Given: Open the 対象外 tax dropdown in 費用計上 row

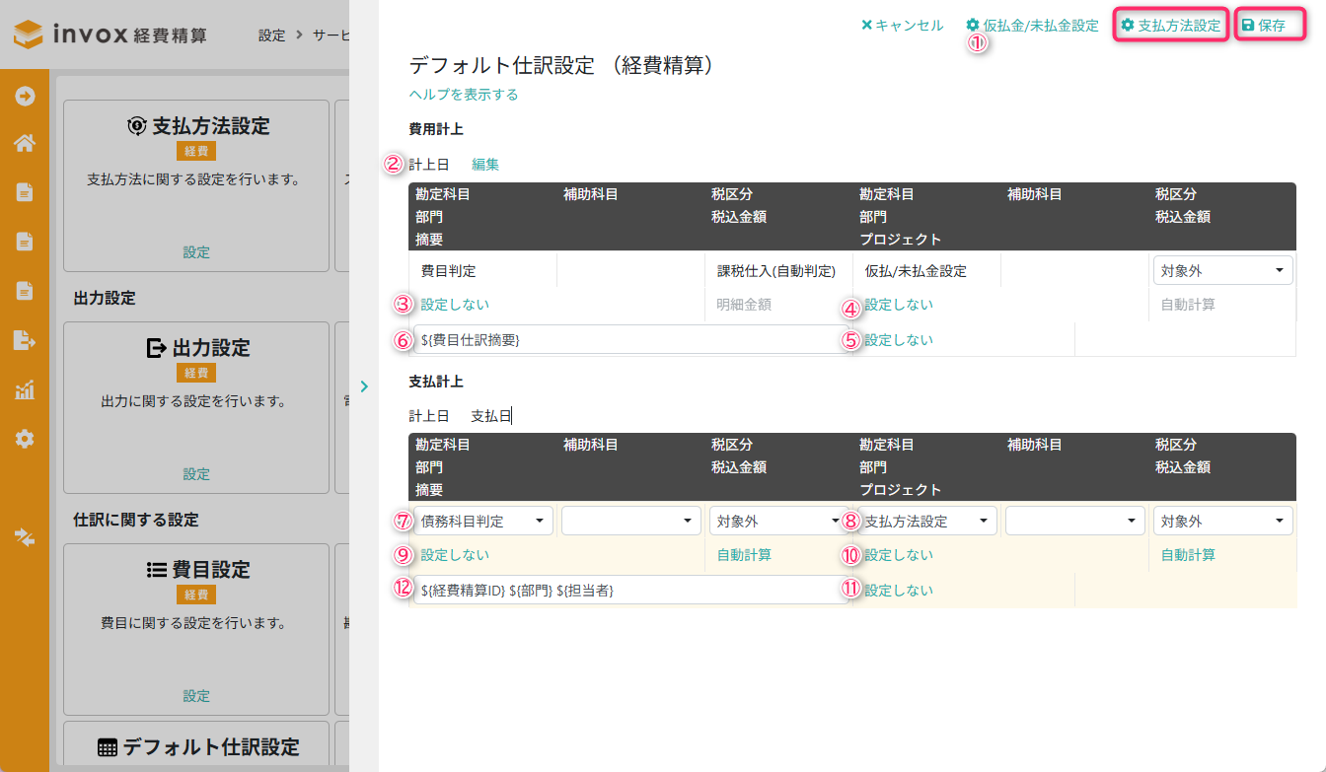Looking at the screenshot, I should click(x=1222, y=270).
